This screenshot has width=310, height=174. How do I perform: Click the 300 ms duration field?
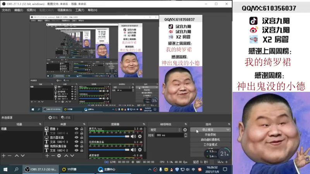point(170,135)
